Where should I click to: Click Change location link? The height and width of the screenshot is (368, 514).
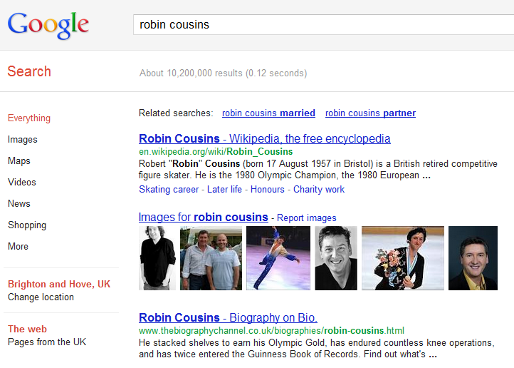click(x=41, y=297)
